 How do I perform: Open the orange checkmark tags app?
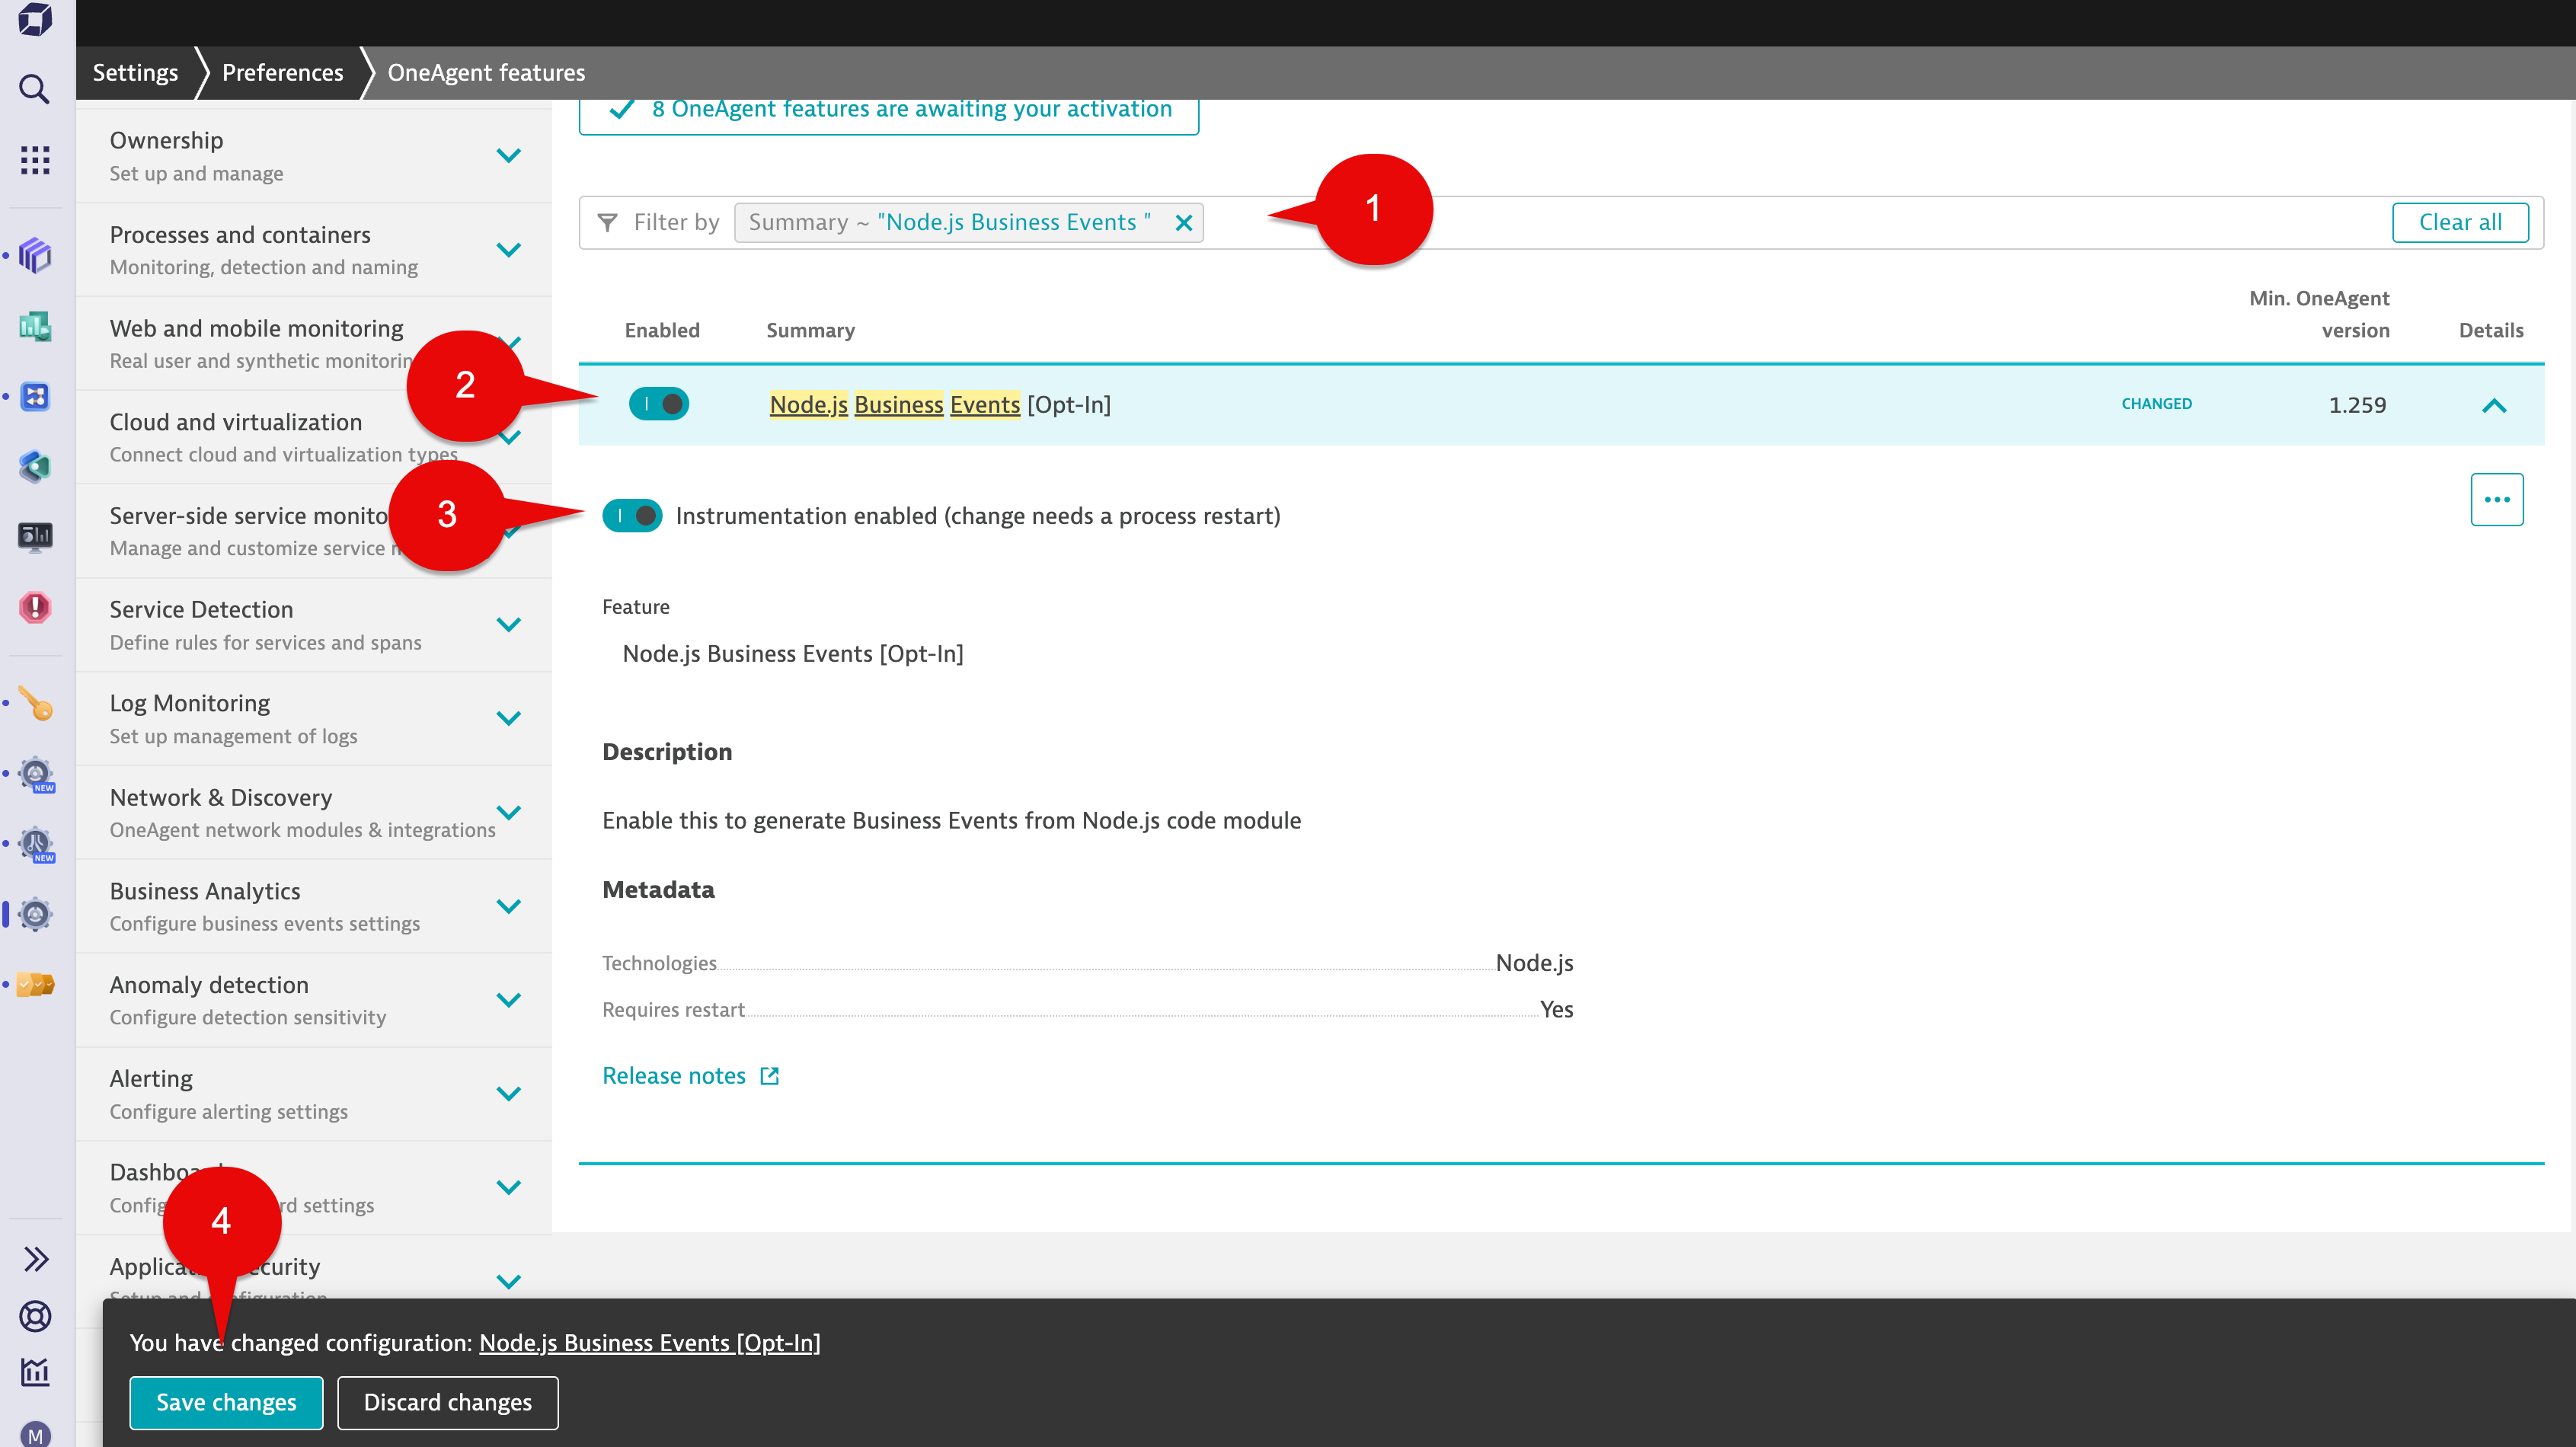coord(35,985)
